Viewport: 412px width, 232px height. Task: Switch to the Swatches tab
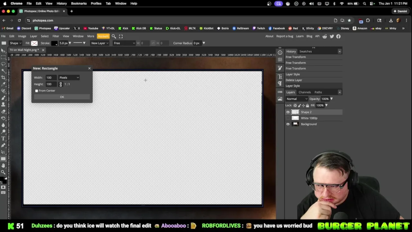point(305,52)
